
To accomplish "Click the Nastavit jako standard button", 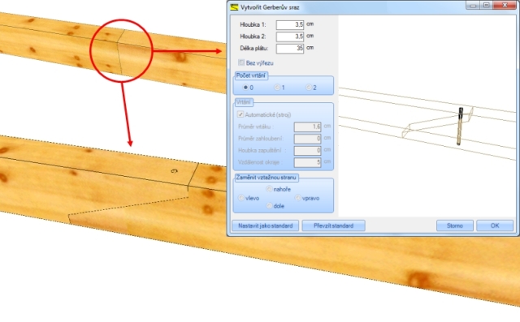I will [266, 225].
